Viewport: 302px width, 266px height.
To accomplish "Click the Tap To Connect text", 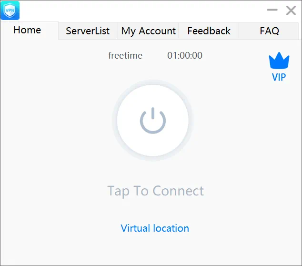I will pos(155,191).
